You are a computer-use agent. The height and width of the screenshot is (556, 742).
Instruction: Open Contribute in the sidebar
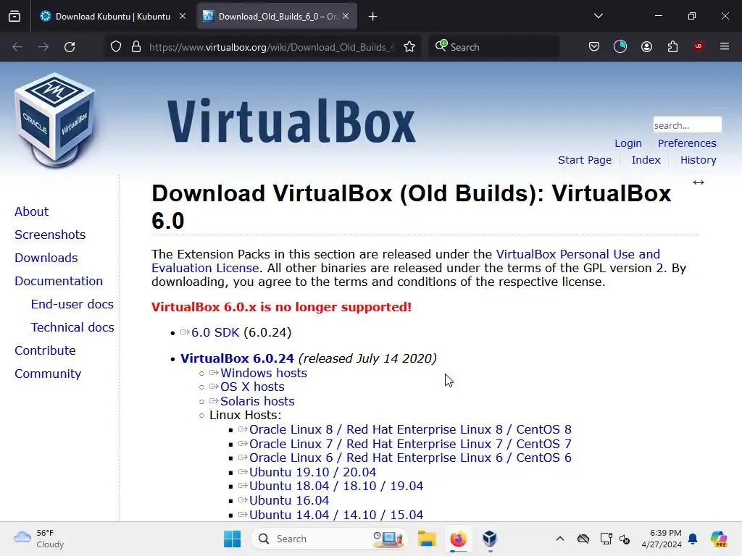(x=45, y=350)
